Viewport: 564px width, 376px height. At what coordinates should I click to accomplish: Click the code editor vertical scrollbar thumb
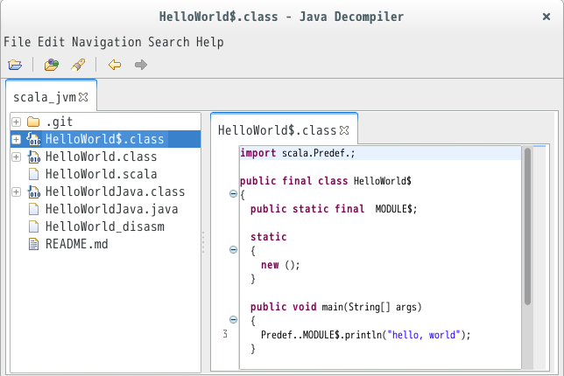pyautogui.click(x=527, y=226)
